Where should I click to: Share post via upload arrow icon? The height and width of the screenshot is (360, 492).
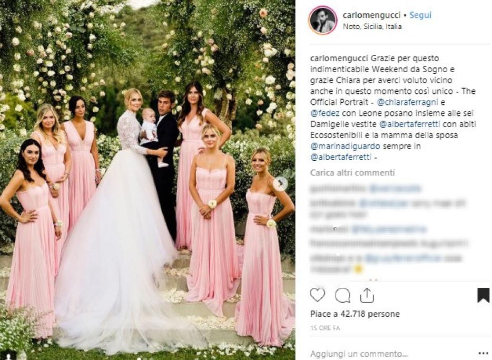(367, 295)
